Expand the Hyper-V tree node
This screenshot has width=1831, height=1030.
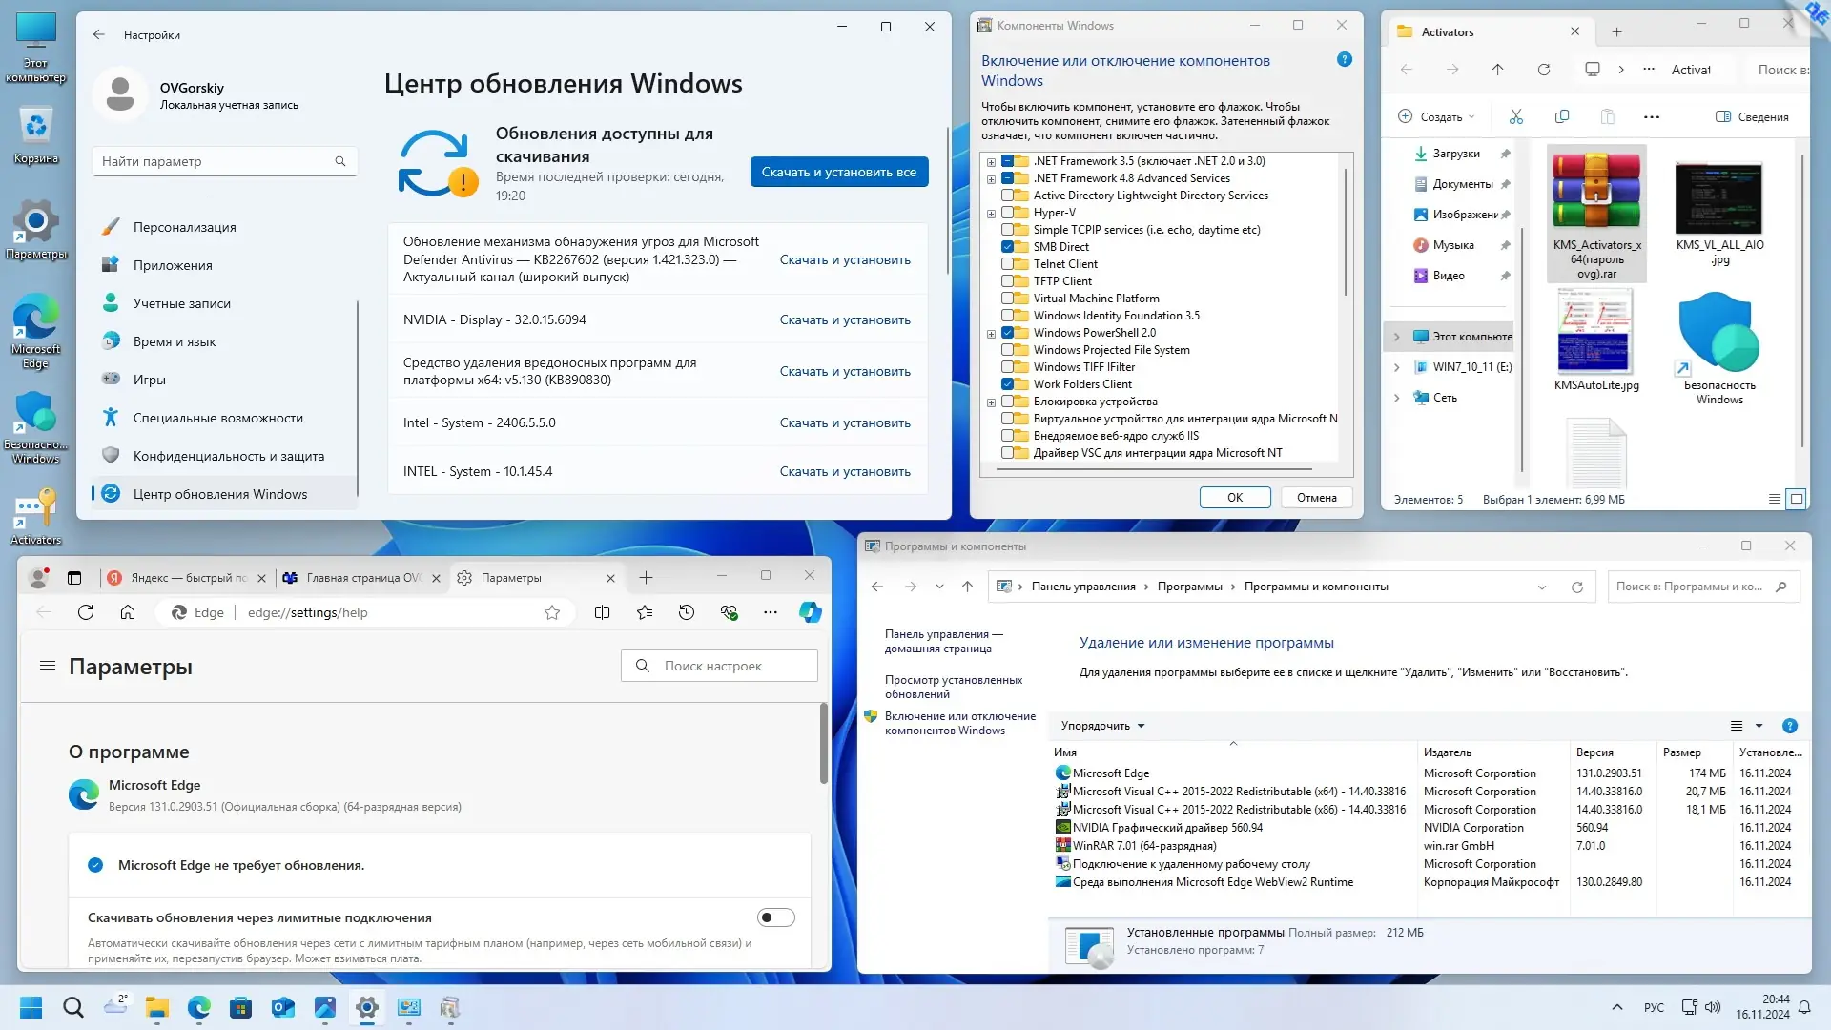tap(992, 214)
